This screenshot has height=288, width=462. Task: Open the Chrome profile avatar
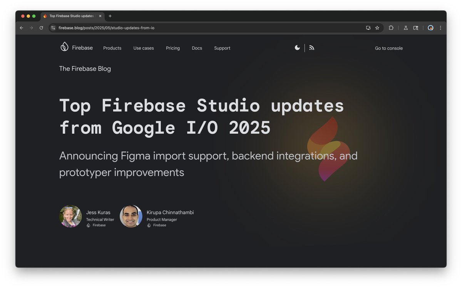[430, 28]
